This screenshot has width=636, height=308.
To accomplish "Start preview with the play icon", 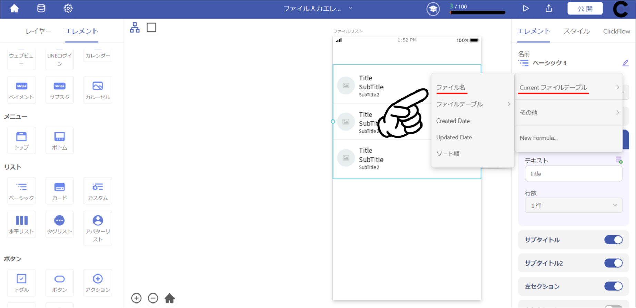I will pos(526,8).
